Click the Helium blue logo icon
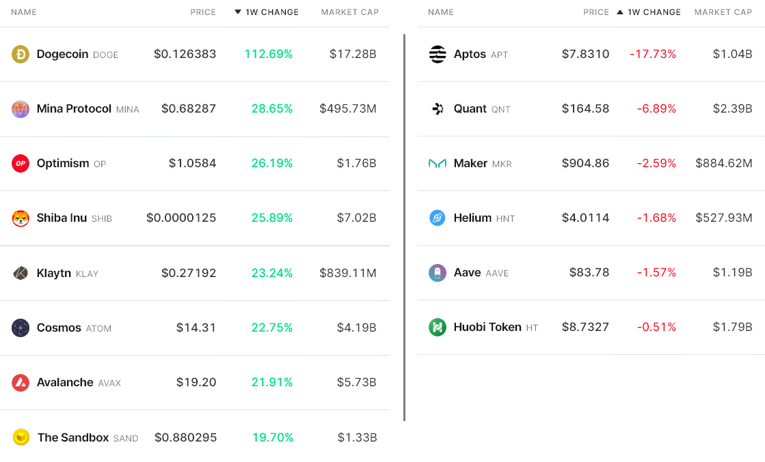Screen dimensions: 765x462 pyautogui.click(x=438, y=218)
